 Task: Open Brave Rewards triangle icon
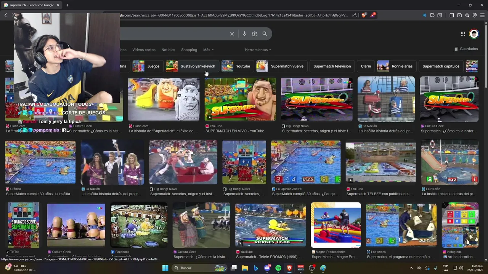click(373, 15)
